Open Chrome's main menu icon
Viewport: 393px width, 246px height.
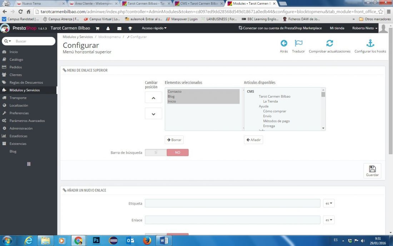[389, 11]
